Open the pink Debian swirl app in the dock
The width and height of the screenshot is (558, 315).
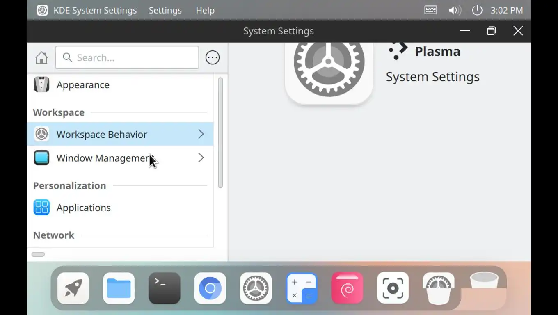click(347, 288)
